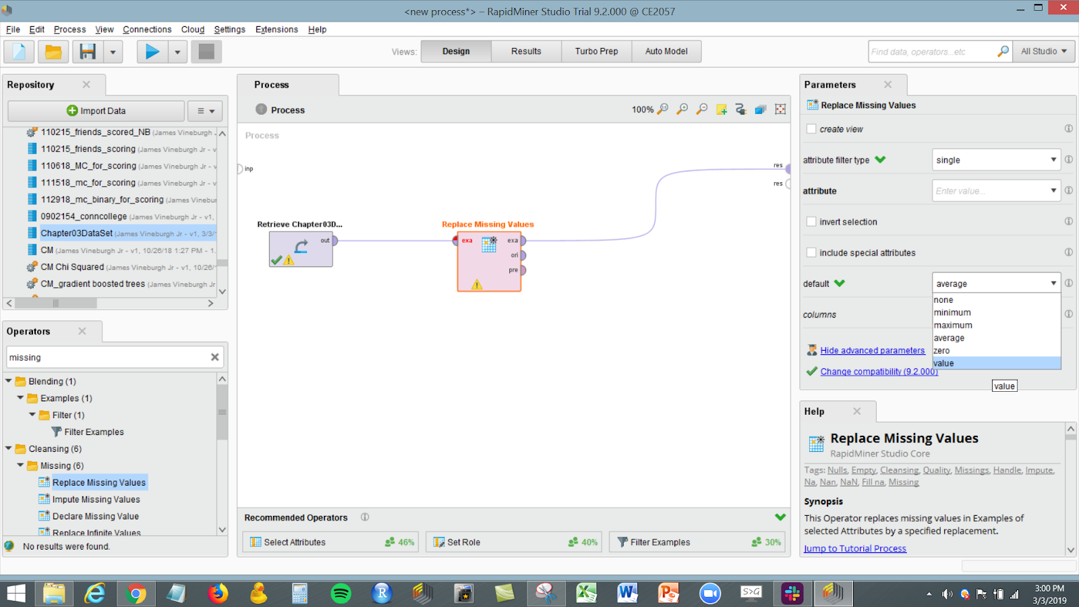The width and height of the screenshot is (1079, 607).
Task: Save the process with the floppy disk icon
Action: [x=88, y=51]
